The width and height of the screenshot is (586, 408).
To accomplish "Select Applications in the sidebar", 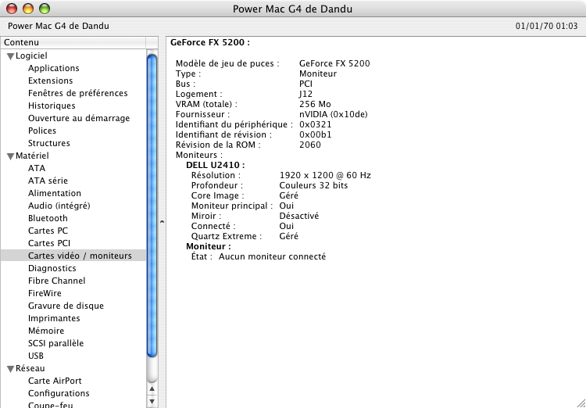I will click(53, 68).
